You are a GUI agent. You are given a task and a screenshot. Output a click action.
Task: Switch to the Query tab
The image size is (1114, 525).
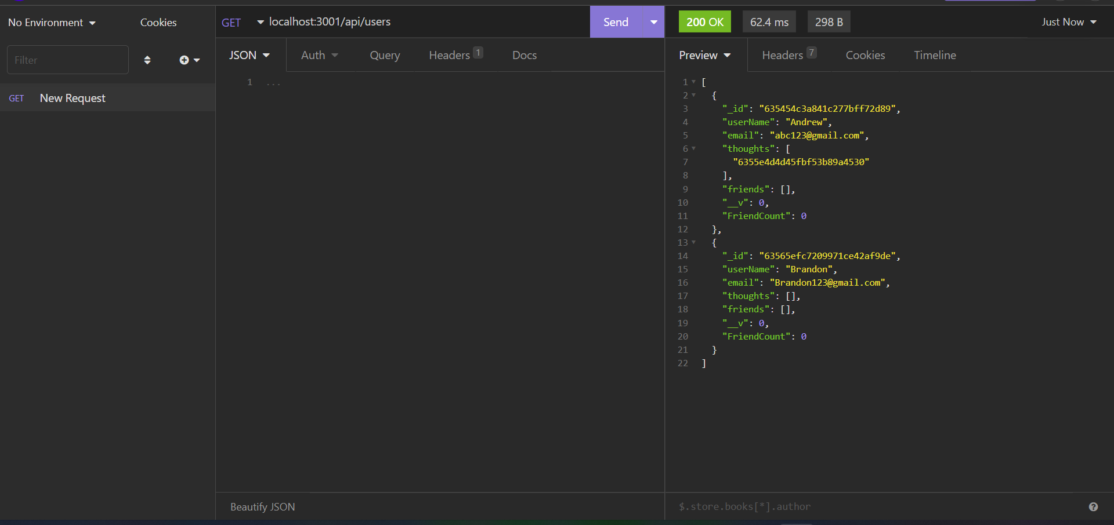[385, 55]
